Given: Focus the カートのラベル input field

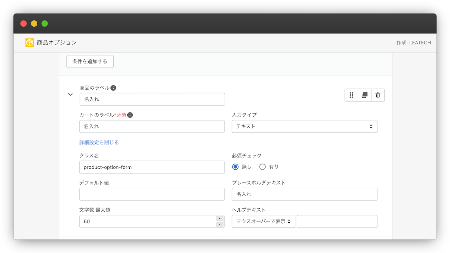Looking at the screenshot, I should 152,126.
